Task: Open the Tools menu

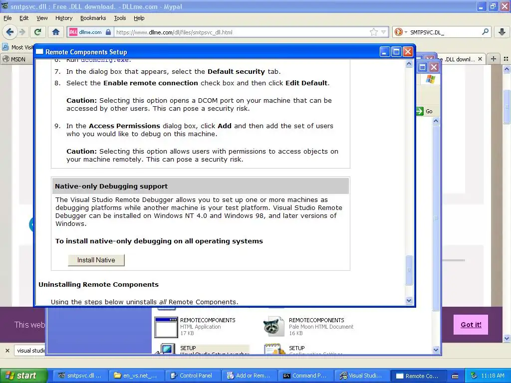Action: (120, 18)
